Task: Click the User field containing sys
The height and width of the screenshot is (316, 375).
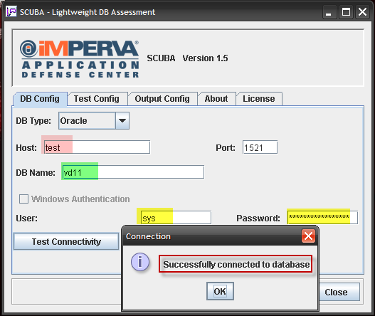Action: [x=176, y=218]
